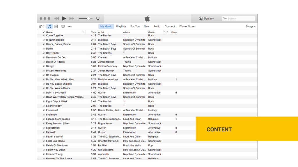
Task: Click album Break the Walls
Action: 132,146
